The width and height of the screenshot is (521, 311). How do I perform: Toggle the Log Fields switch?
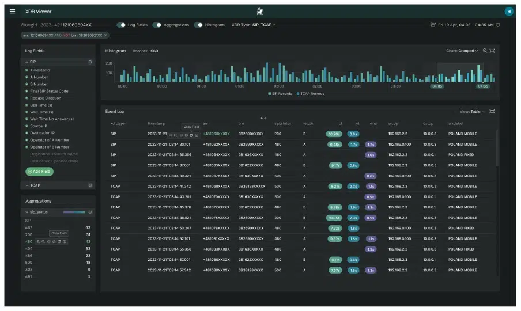pyautogui.click(x=121, y=25)
